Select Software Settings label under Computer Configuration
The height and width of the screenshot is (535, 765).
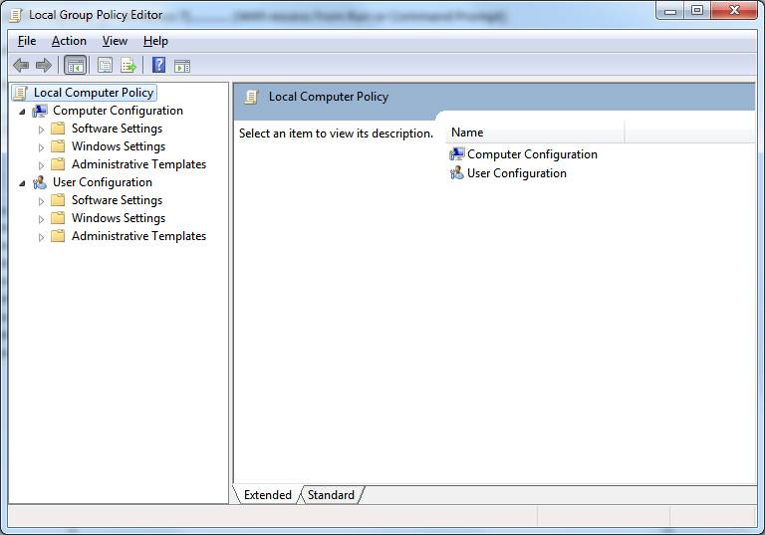click(x=118, y=129)
